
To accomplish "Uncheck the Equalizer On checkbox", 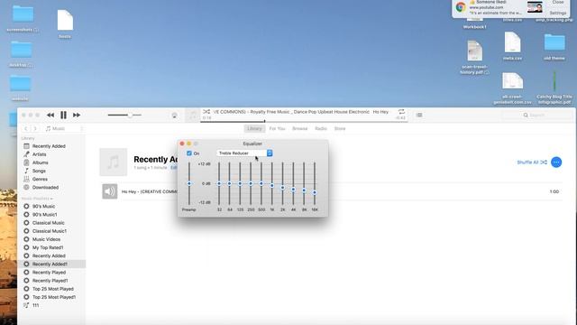I will pos(189,153).
